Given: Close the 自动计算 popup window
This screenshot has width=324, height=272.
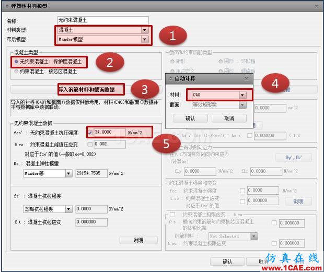Looking at the screenshot, I should pyautogui.click(x=246, y=78).
